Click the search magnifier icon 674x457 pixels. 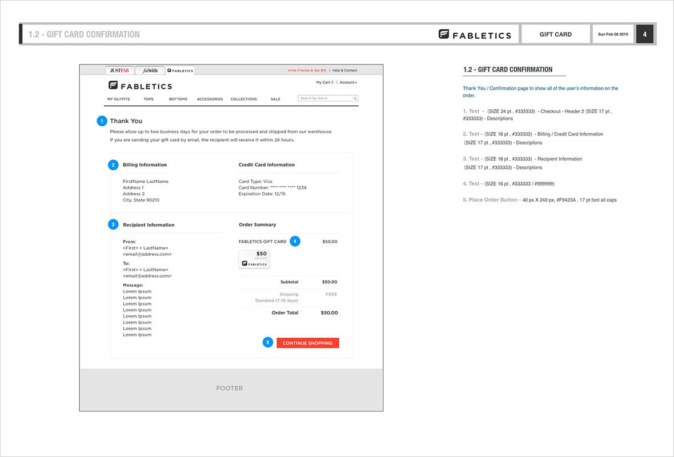pyautogui.click(x=355, y=98)
